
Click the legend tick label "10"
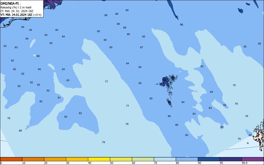(24, 163)
